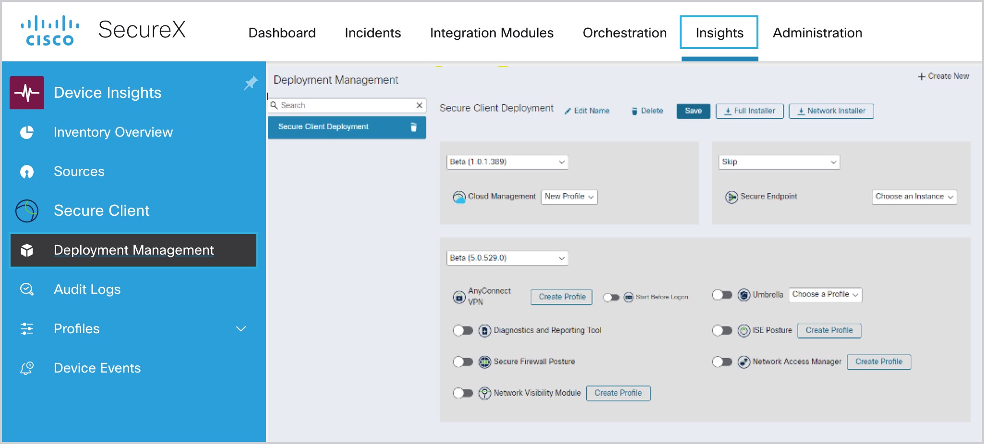Open the Beta (1.0.1.389) version dropdown
The width and height of the screenshot is (984, 444).
pos(507,162)
